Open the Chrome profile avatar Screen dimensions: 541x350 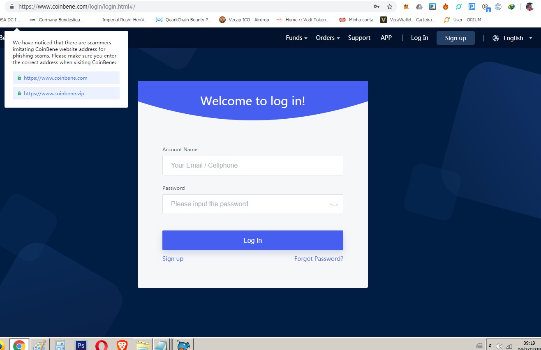coord(529,7)
